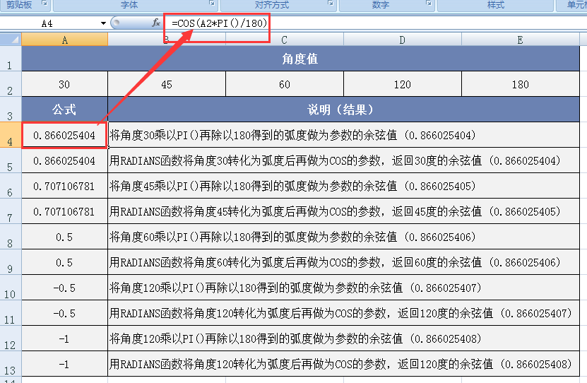Select cell A12 with value -1
The width and height of the screenshot is (587, 383).
[65, 338]
